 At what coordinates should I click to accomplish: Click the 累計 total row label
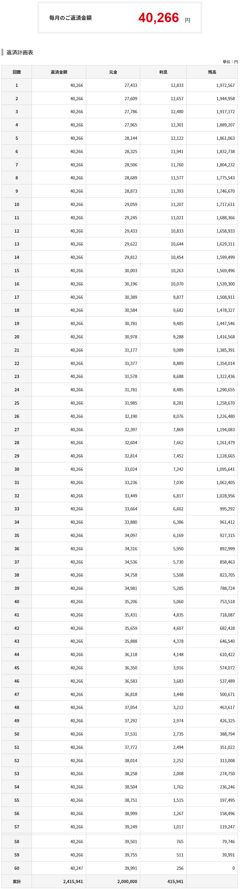click(17, 881)
